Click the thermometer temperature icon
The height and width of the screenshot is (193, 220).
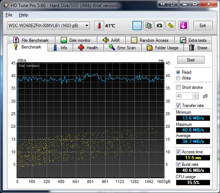point(99,26)
